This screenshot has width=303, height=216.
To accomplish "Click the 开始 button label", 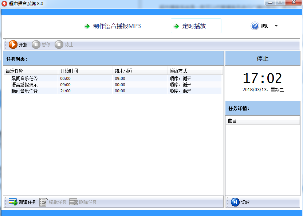I will pos(23,45).
